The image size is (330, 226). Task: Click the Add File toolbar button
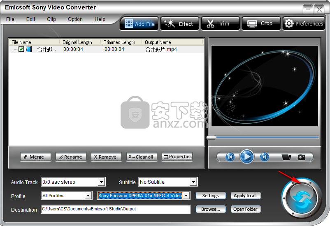pyautogui.click(x=139, y=24)
